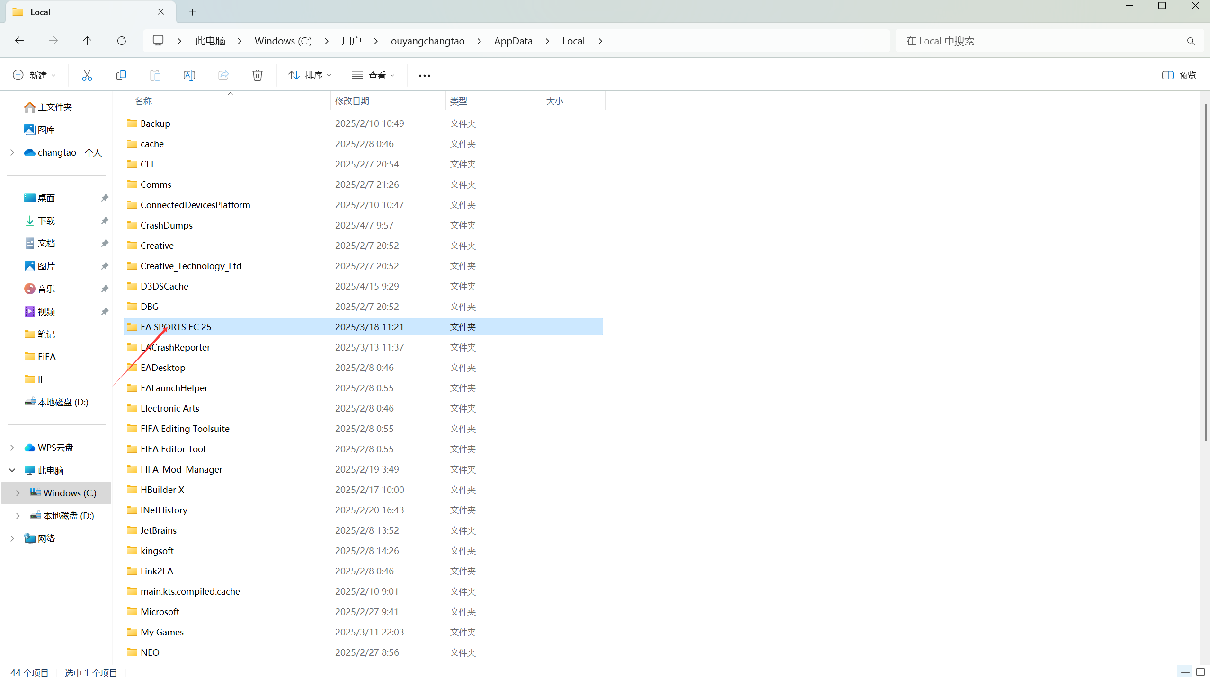Open the FIFA Editing Toolsuite folder

point(185,429)
